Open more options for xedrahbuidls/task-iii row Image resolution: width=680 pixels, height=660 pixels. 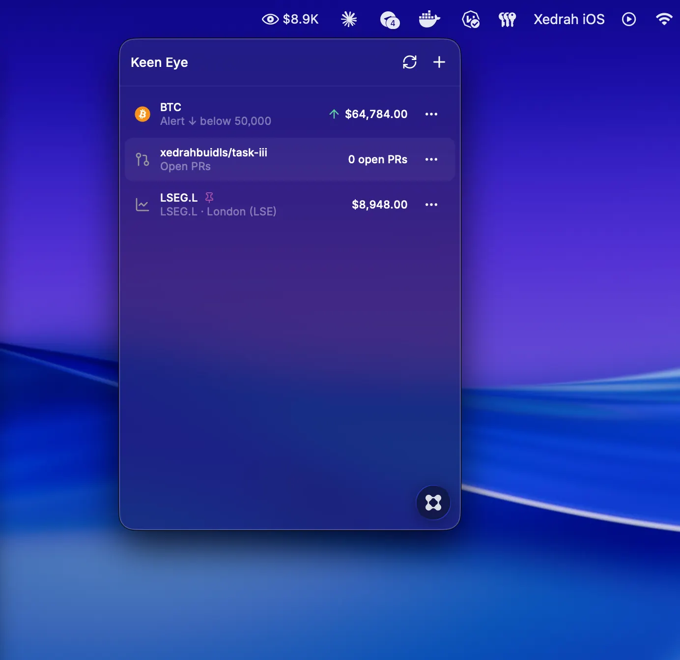tap(431, 159)
